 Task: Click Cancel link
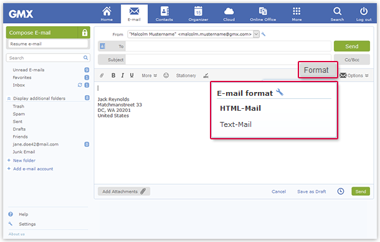tap(278, 192)
